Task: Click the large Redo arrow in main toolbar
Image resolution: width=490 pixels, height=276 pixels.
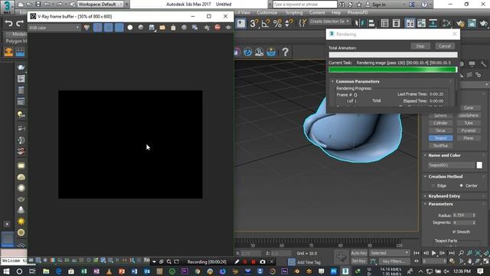Action: pyautogui.click(x=20, y=24)
